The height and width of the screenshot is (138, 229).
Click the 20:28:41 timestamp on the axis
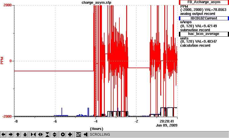(x=167, y=121)
